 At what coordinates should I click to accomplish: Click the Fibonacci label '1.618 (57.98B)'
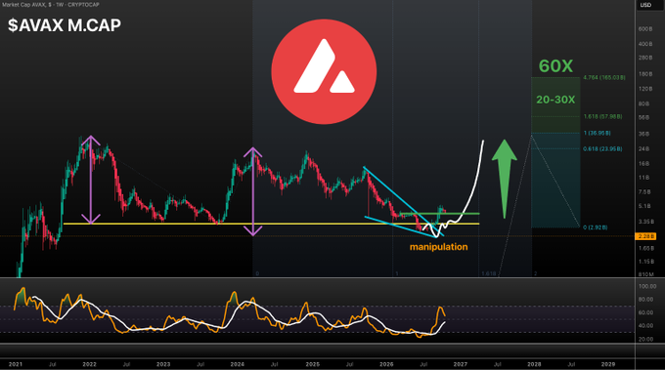pos(602,116)
